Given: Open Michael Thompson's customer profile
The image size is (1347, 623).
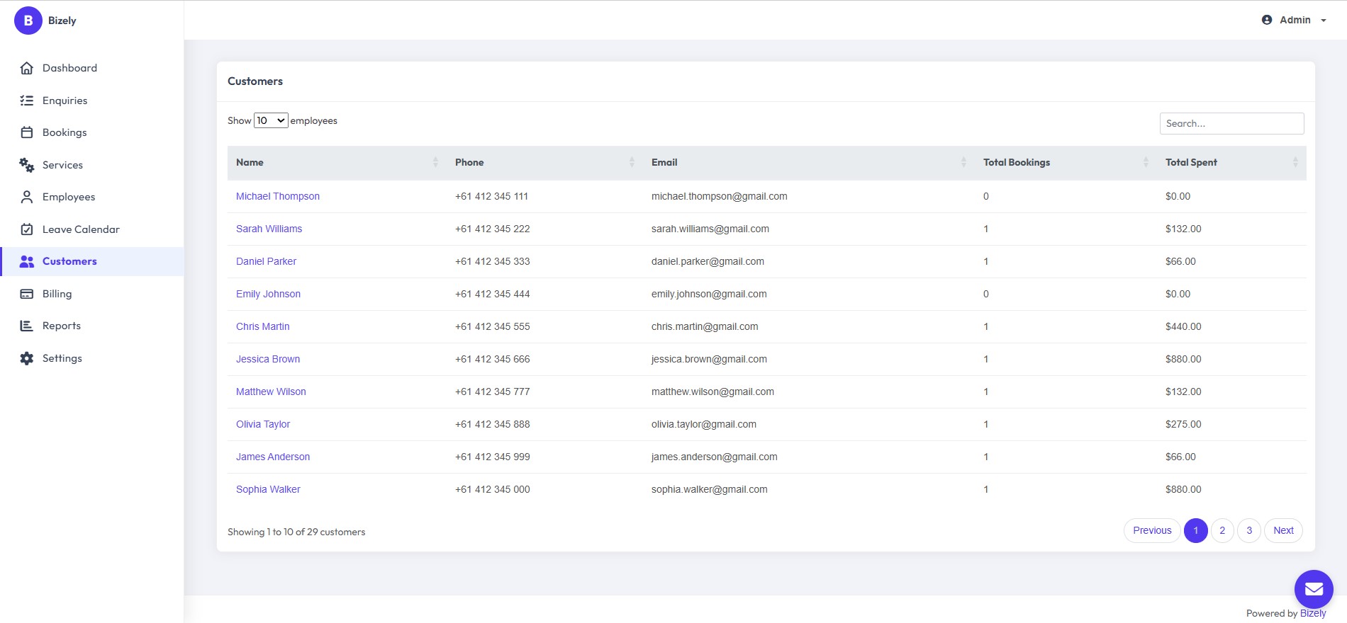Looking at the screenshot, I should pos(278,196).
